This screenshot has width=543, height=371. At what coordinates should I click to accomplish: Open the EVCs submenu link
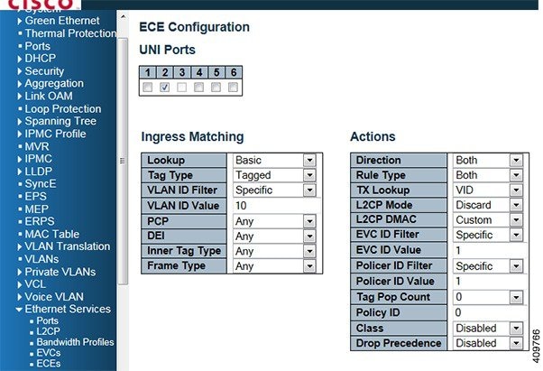pyautogui.click(x=50, y=353)
